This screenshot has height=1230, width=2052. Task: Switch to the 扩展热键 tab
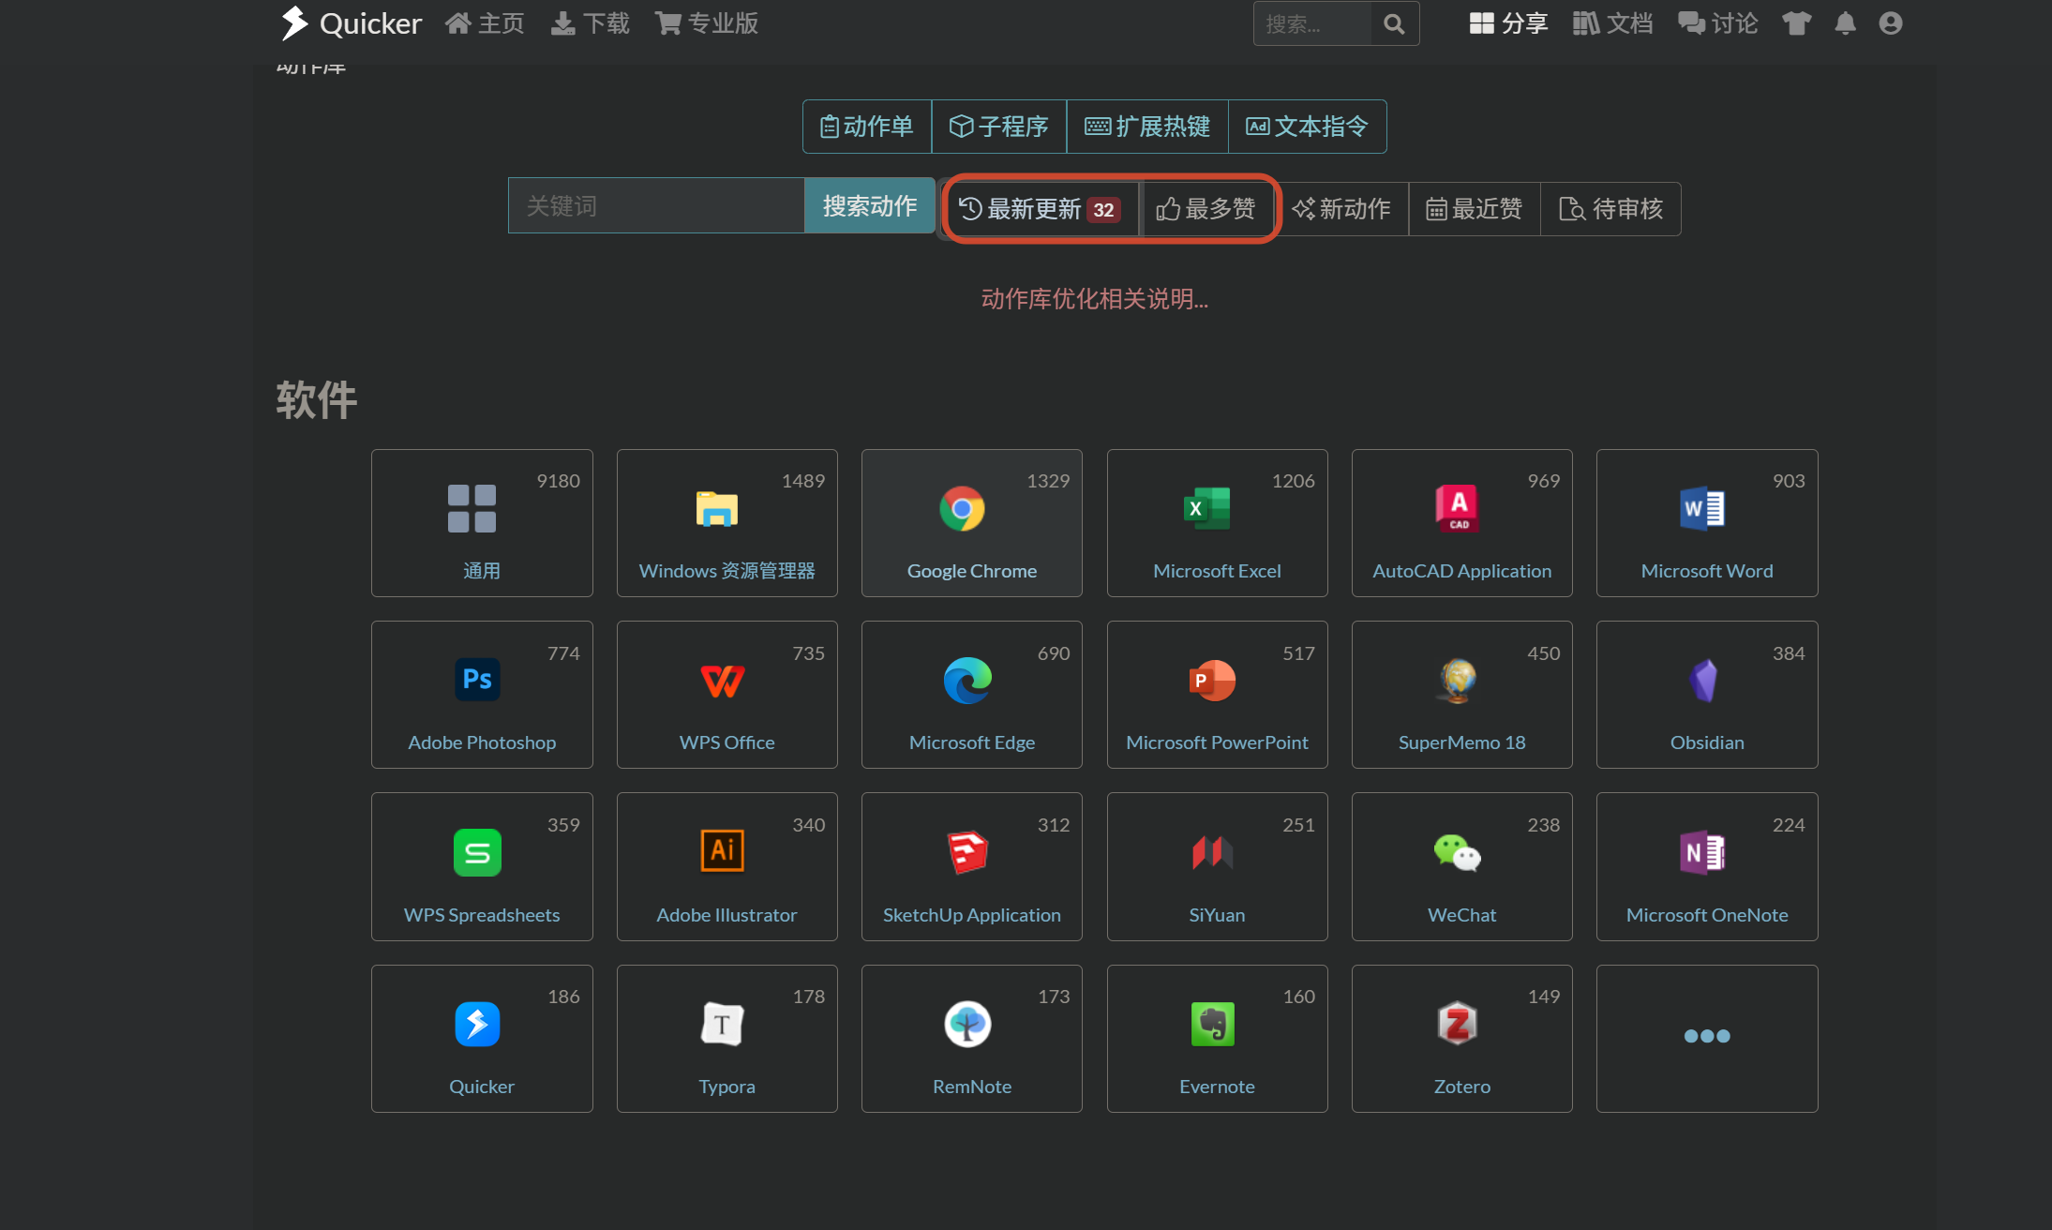[x=1147, y=127]
